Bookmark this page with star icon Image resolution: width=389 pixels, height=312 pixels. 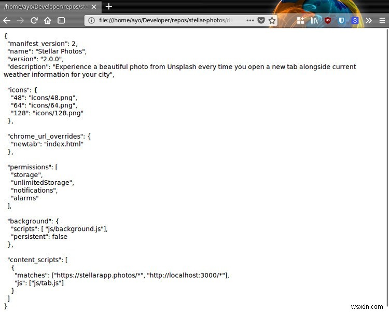click(272, 20)
